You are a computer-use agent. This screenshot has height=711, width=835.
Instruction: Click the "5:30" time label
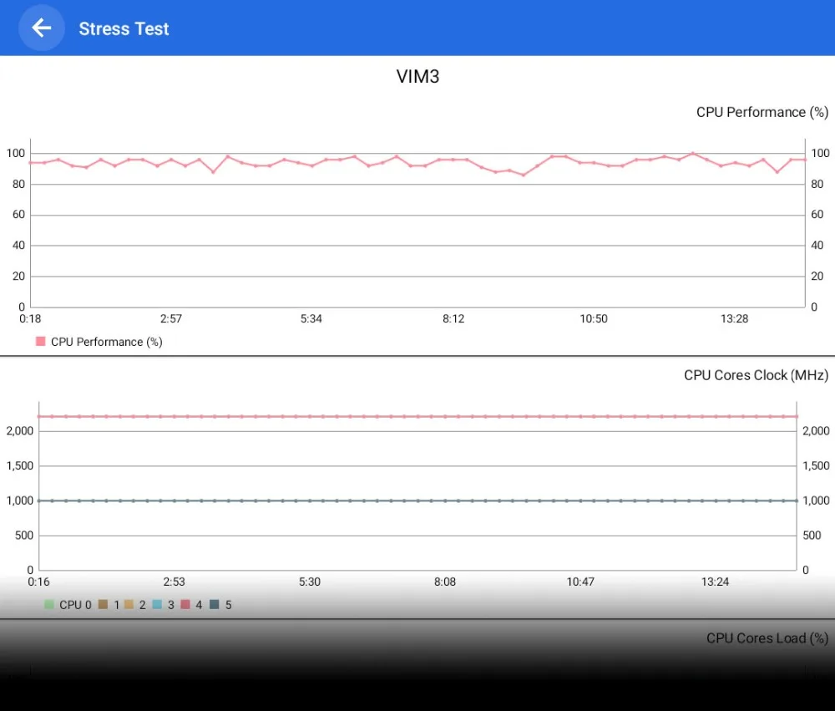(x=310, y=581)
